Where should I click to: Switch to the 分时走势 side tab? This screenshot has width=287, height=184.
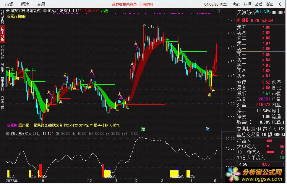pos(2,17)
